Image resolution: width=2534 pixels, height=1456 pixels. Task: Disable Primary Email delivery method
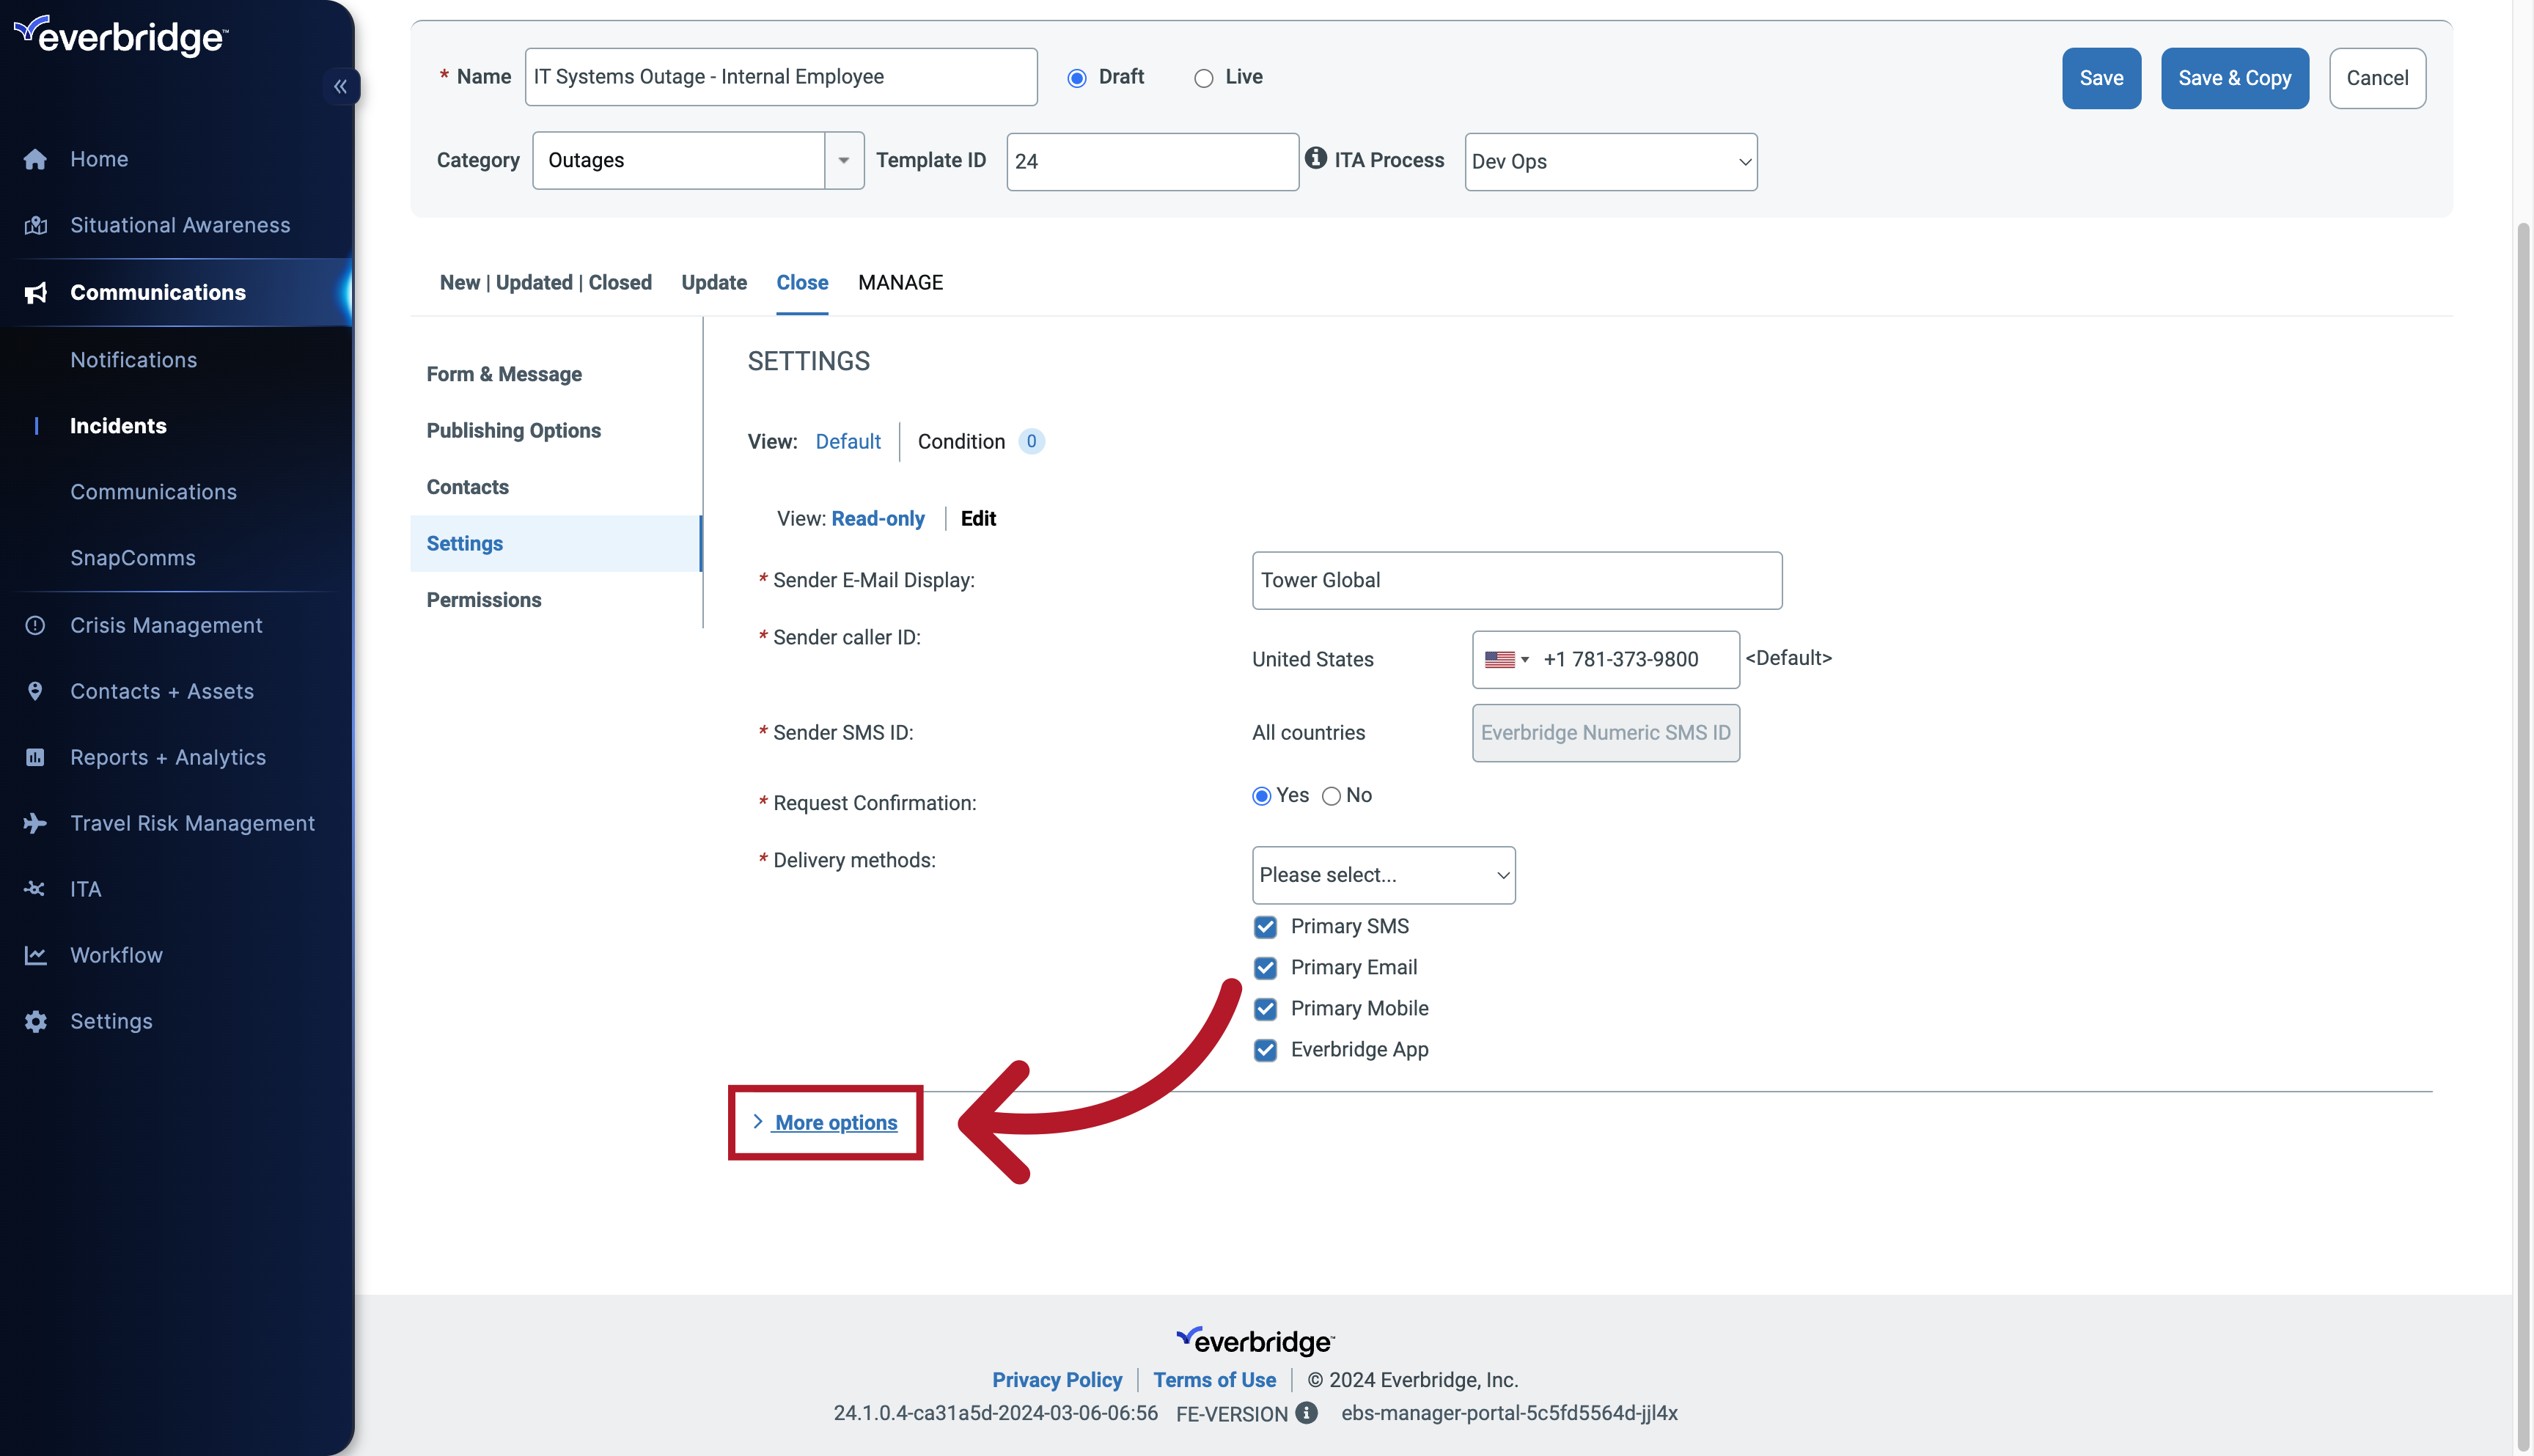[1266, 967]
